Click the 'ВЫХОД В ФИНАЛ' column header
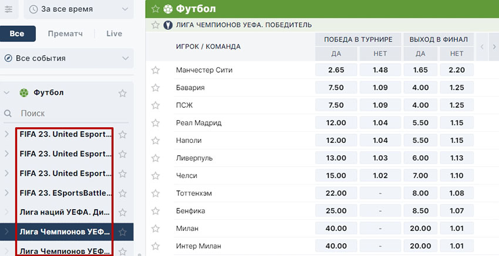Viewport: 499px width, 256px height. click(439, 39)
